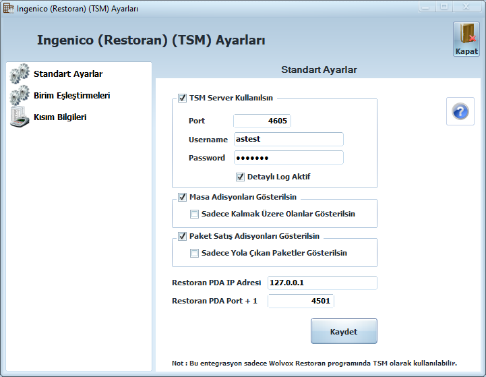Screen dimensions: 486x377
Task: Select the Standart Ayarlar menu item
Action: coord(68,74)
